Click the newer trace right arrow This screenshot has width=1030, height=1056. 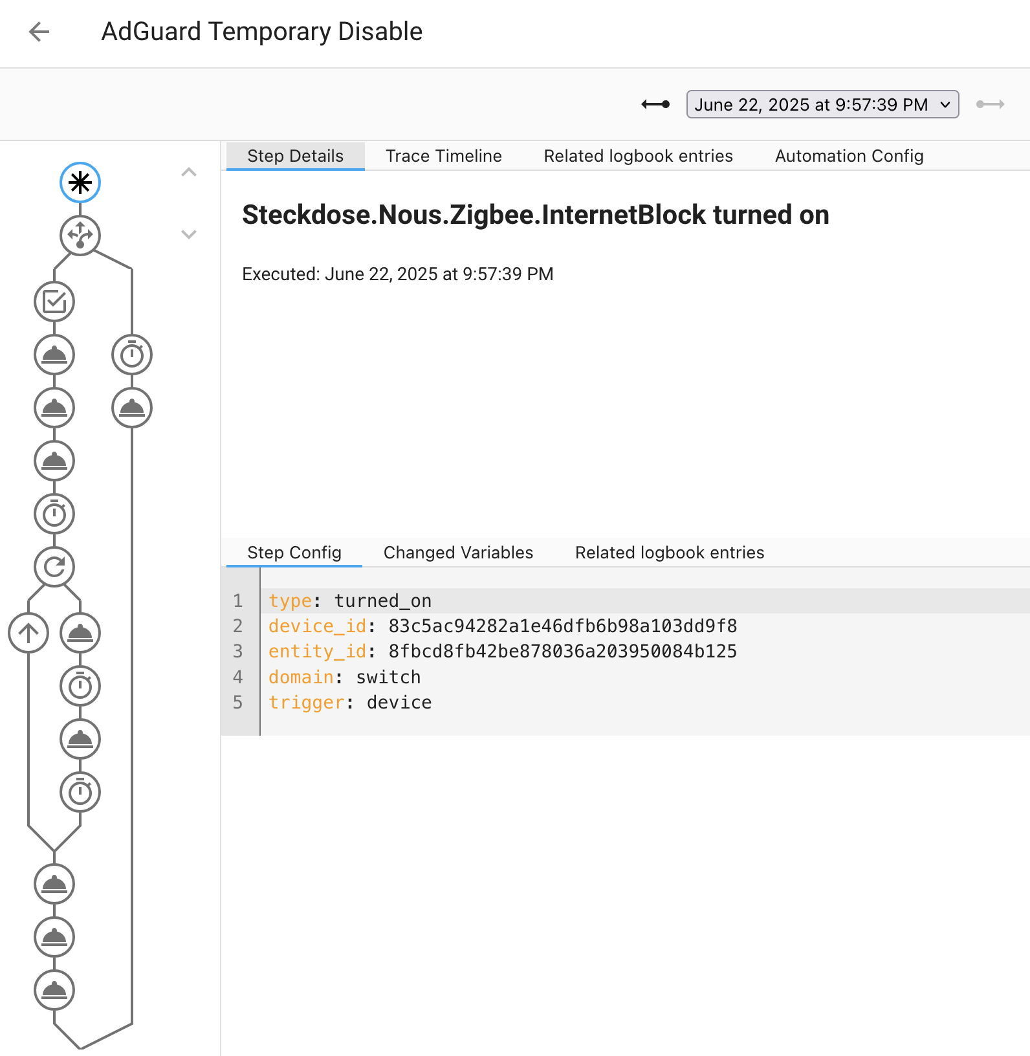click(990, 104)
